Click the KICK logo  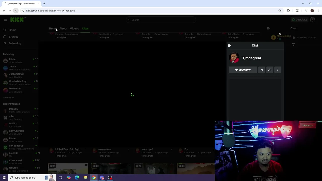18,20
